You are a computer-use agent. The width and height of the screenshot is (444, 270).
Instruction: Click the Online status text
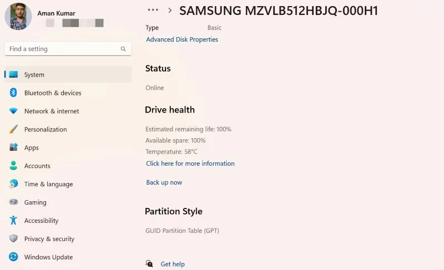155,88
